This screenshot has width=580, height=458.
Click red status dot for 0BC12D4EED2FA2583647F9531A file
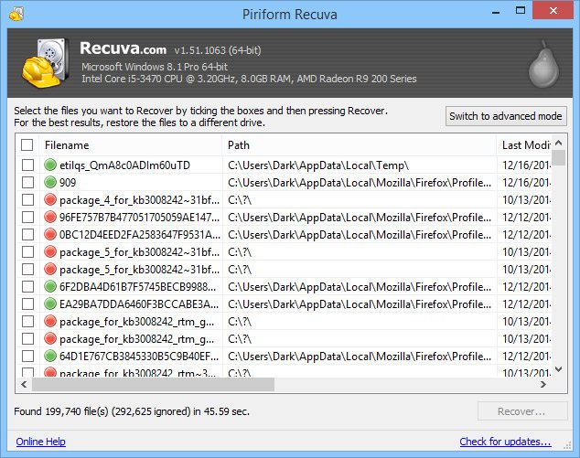pyautogui.click(x=50, y=235)
